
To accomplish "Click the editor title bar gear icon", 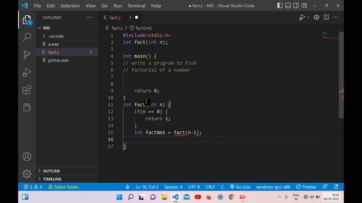I will pyautogui.click(x=316, y=17).
